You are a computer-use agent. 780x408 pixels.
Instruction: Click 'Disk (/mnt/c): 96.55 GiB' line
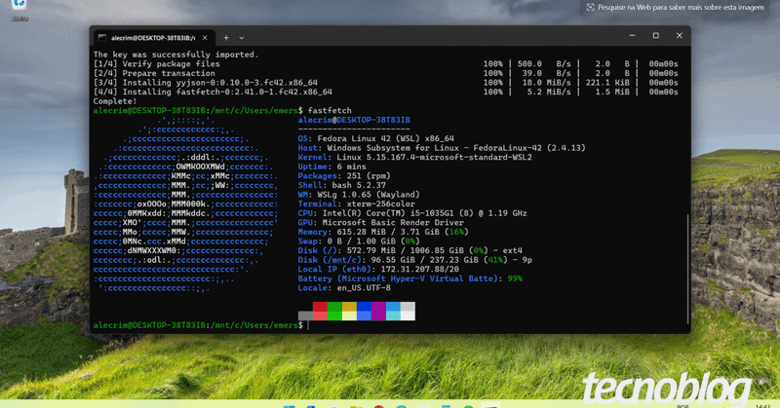pos(415,260)
